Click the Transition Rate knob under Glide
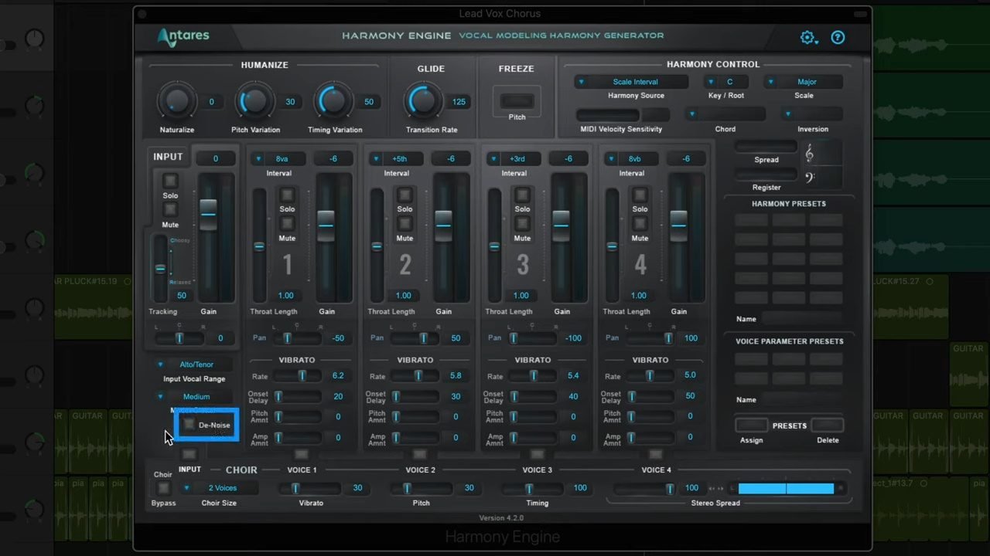Image resolution: width=990 pixels, height=556 pixels. (422, 101)
